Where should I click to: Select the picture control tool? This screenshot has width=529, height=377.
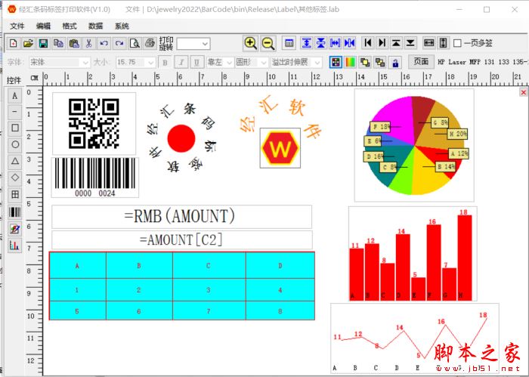click(x=15, y=229)
